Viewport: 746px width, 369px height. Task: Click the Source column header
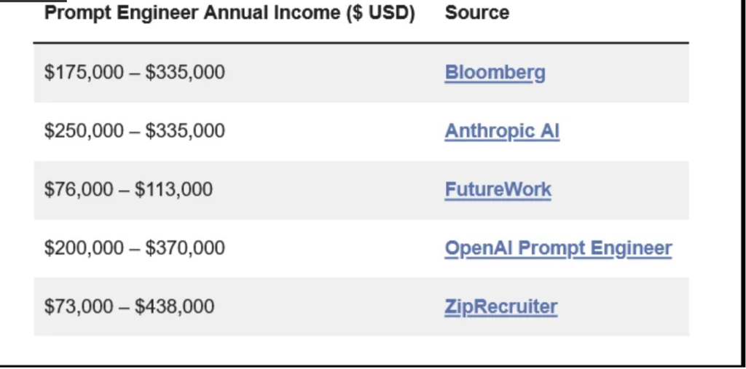point(477,13)
